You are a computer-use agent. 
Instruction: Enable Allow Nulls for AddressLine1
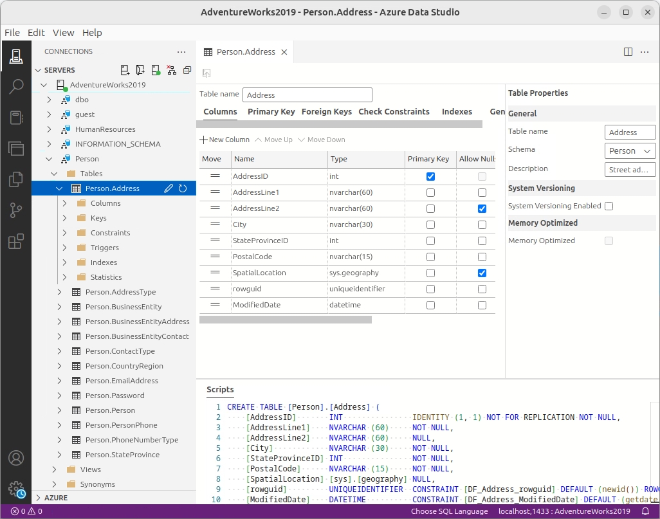(482, 192)
